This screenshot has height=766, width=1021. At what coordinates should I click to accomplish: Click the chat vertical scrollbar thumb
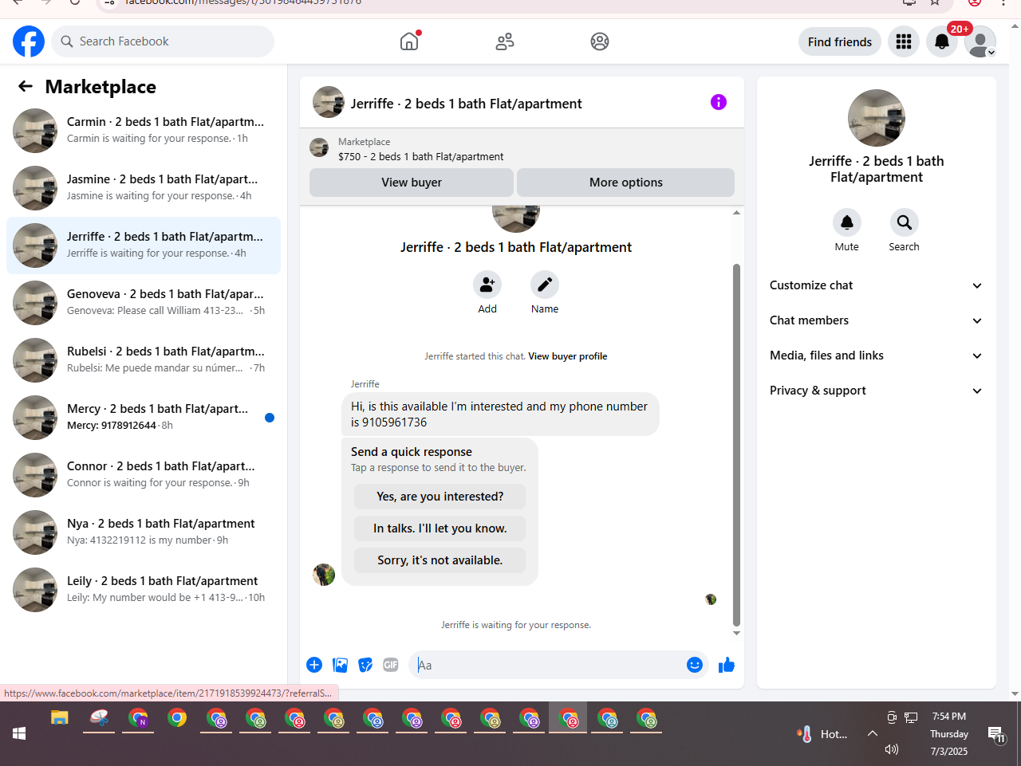[736, 445]
